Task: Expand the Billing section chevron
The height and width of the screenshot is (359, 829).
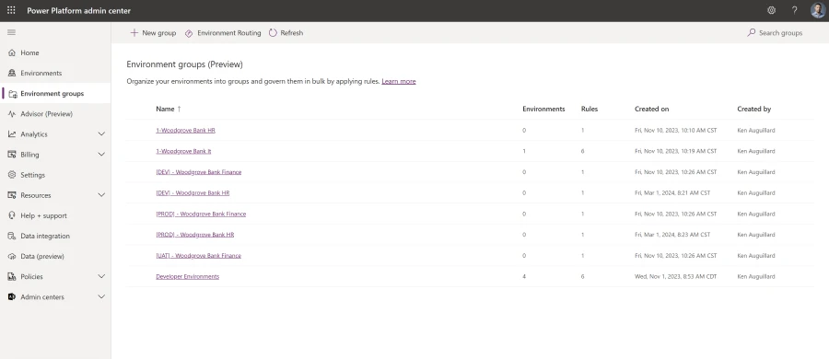Action: 101,155
